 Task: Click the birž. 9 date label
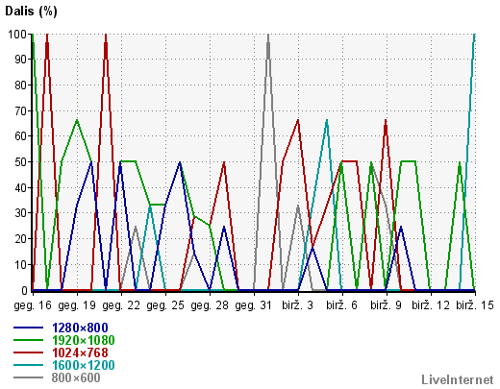[x=387, y=305]
